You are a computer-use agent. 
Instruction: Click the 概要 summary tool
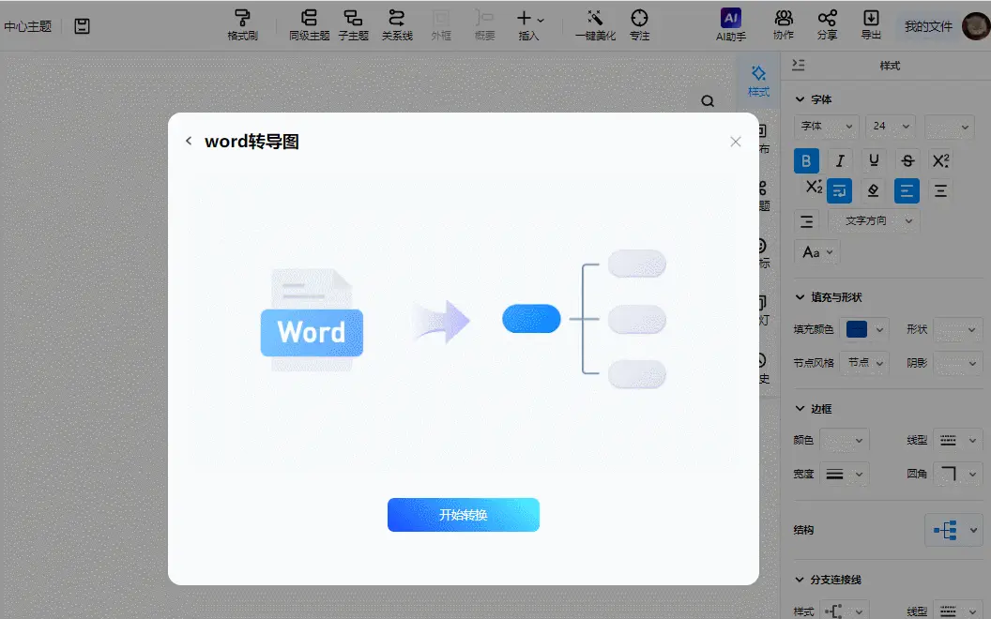pyautogui.click(x=485, y=25)
